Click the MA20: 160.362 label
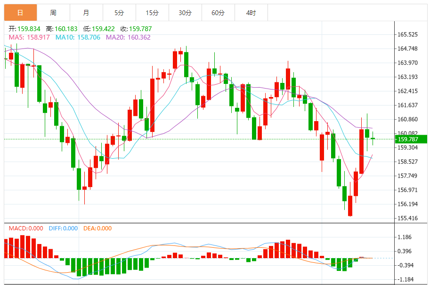Viewport: 430px width, 285px height. click(x=128, y=37)
